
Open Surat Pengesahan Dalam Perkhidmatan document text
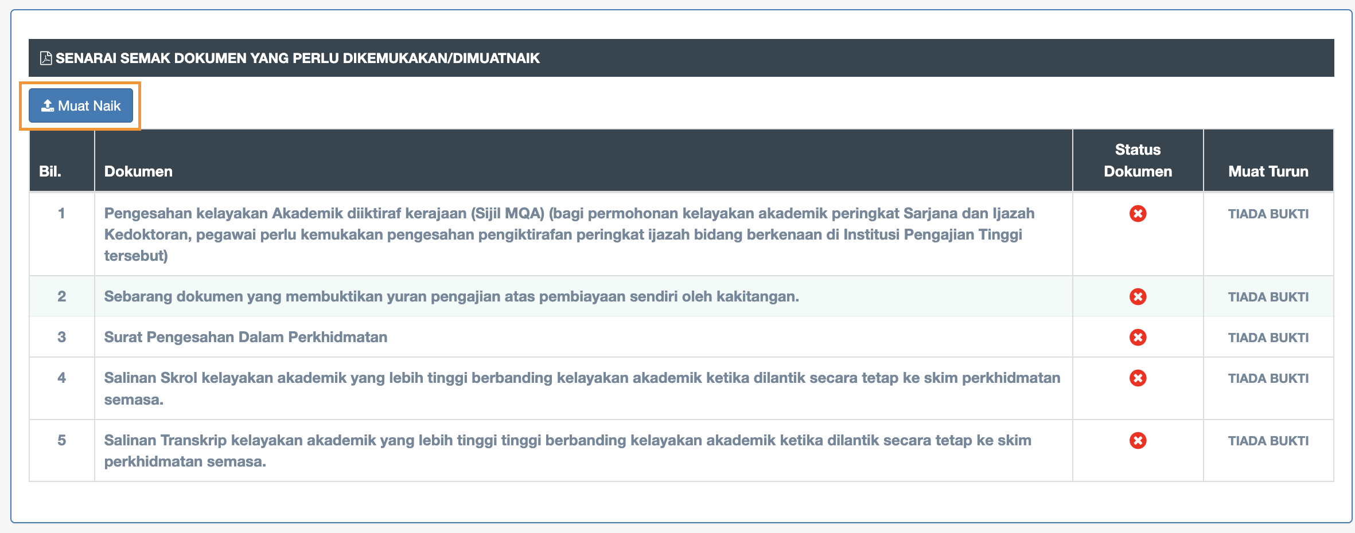(x=246, y=337)
